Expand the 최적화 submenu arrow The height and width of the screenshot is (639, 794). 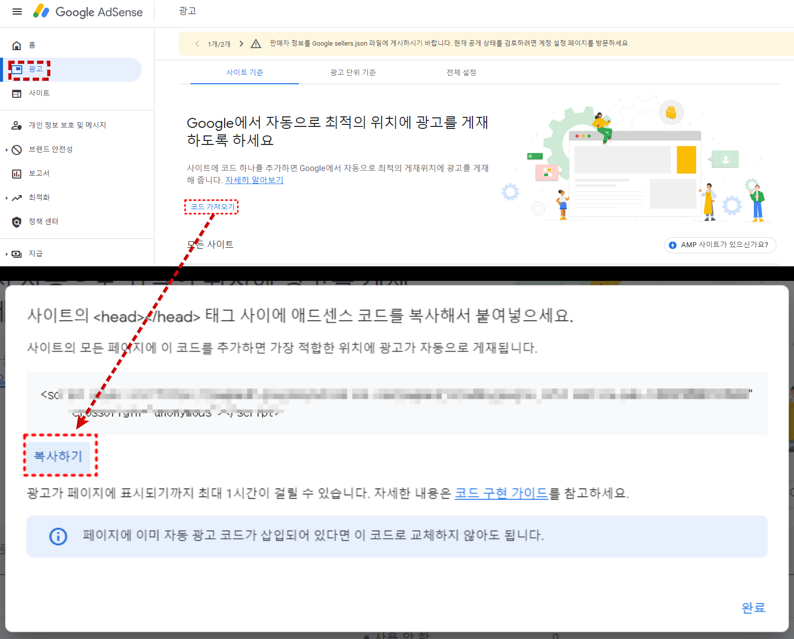[7, 198]
